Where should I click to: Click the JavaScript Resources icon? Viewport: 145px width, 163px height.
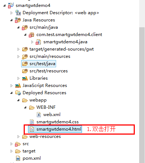[18, 86]
